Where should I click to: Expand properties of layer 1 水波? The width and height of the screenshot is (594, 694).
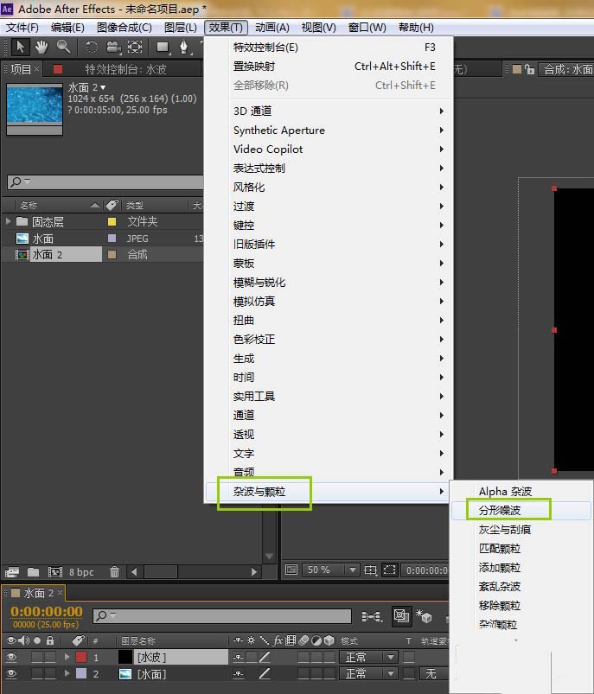67,657
